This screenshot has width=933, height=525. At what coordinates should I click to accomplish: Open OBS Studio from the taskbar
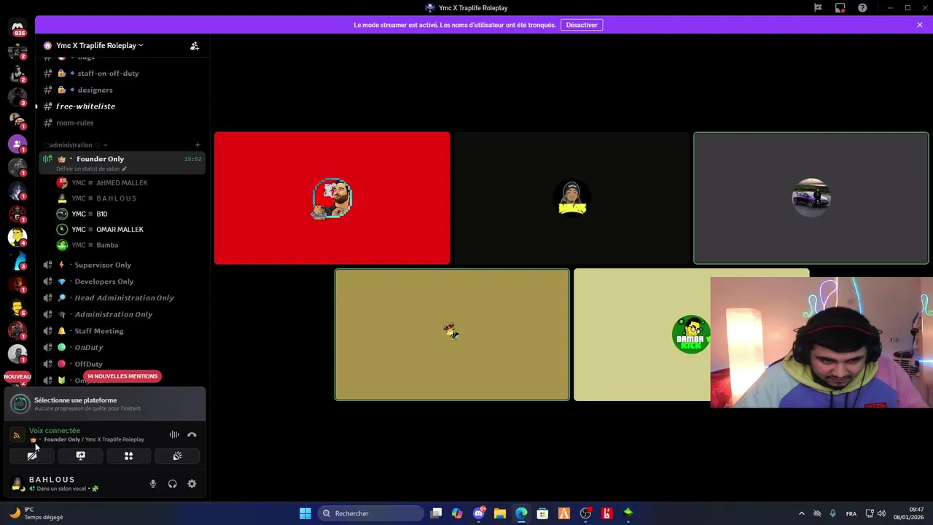(x=585, y=513)
